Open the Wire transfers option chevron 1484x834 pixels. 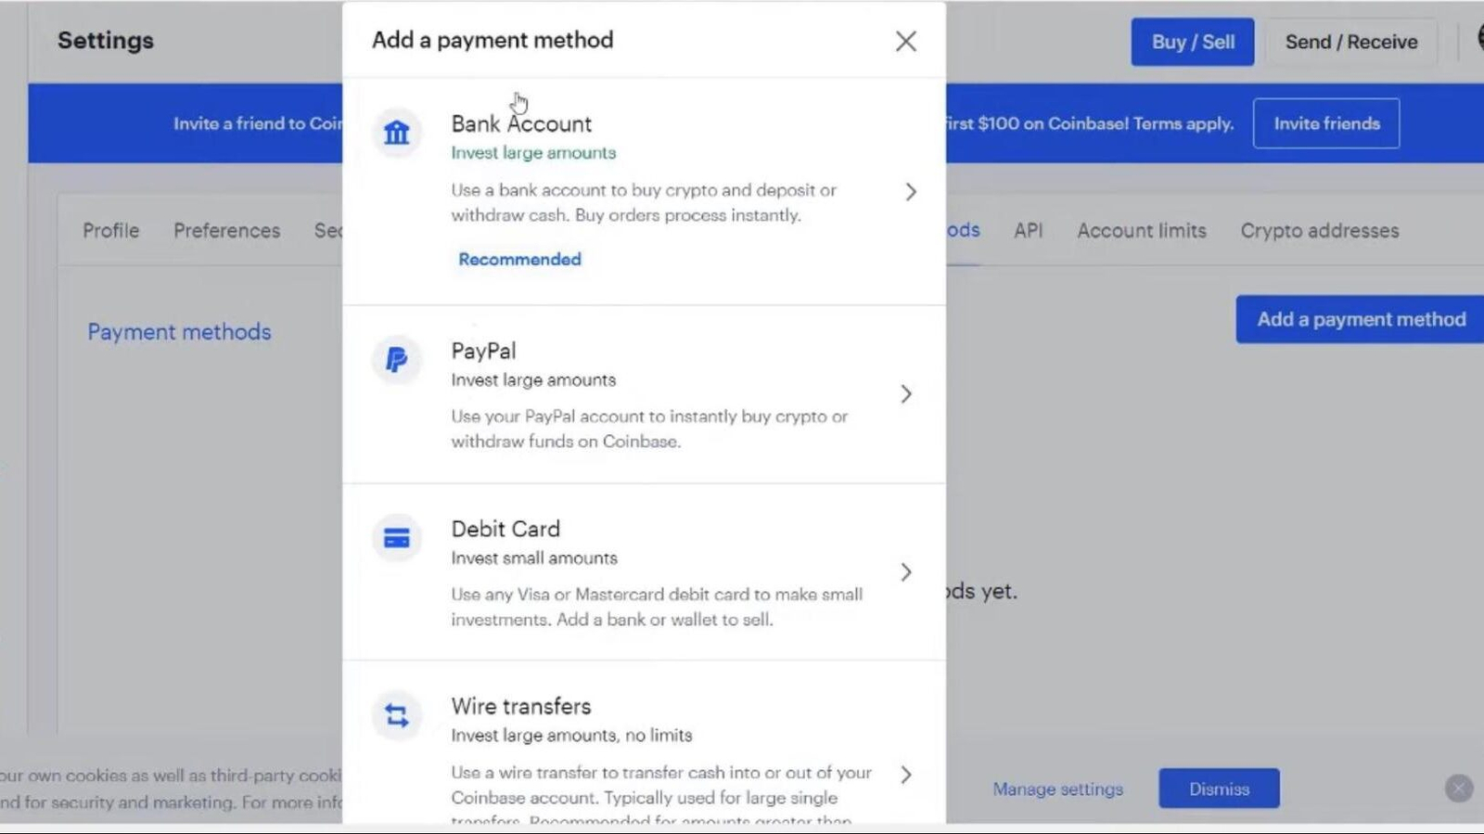pyautogui.click(x=906, y=775)
